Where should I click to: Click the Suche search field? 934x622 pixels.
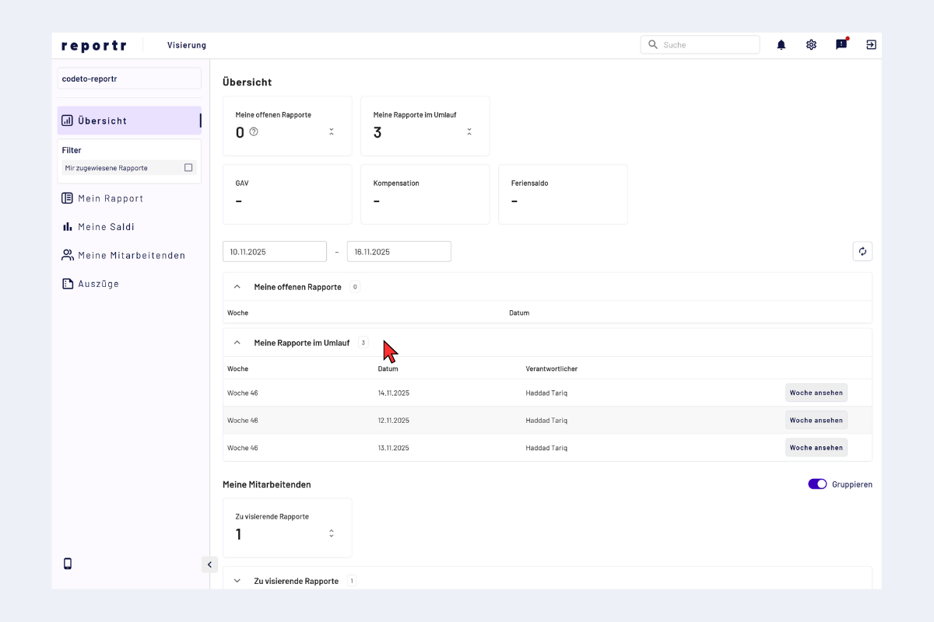tap(707, 45)
